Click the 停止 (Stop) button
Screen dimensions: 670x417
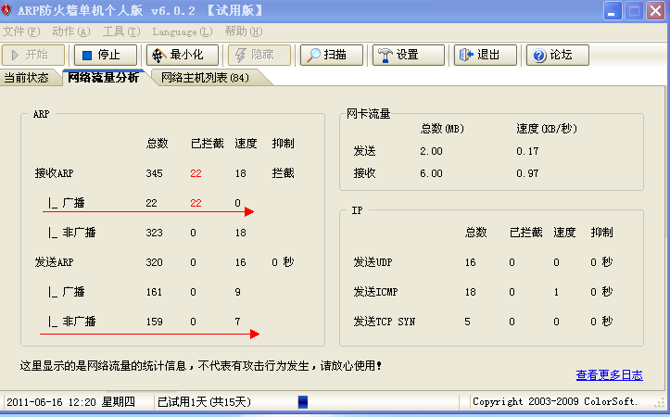coord(106,55)
